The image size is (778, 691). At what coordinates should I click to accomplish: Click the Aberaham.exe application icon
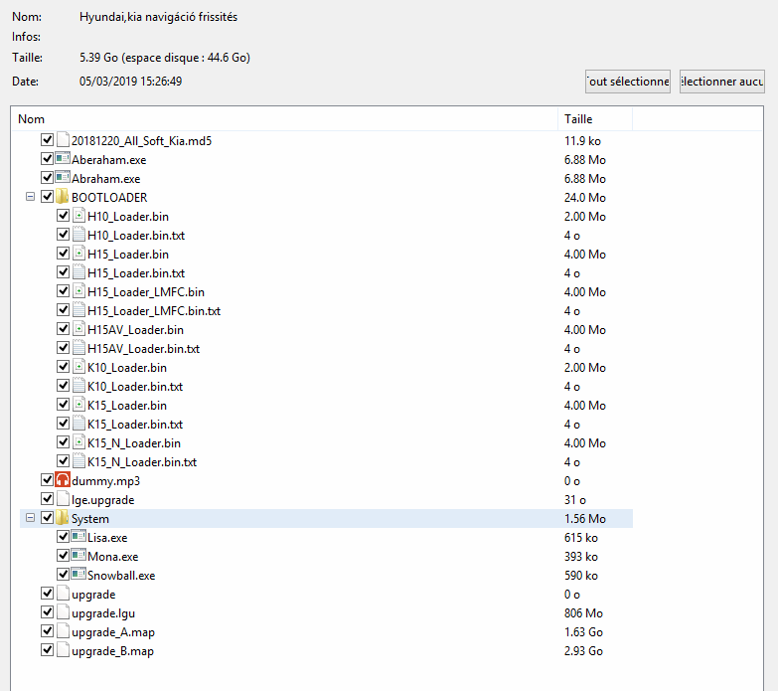pyautogui.click(x=63, y=160)
